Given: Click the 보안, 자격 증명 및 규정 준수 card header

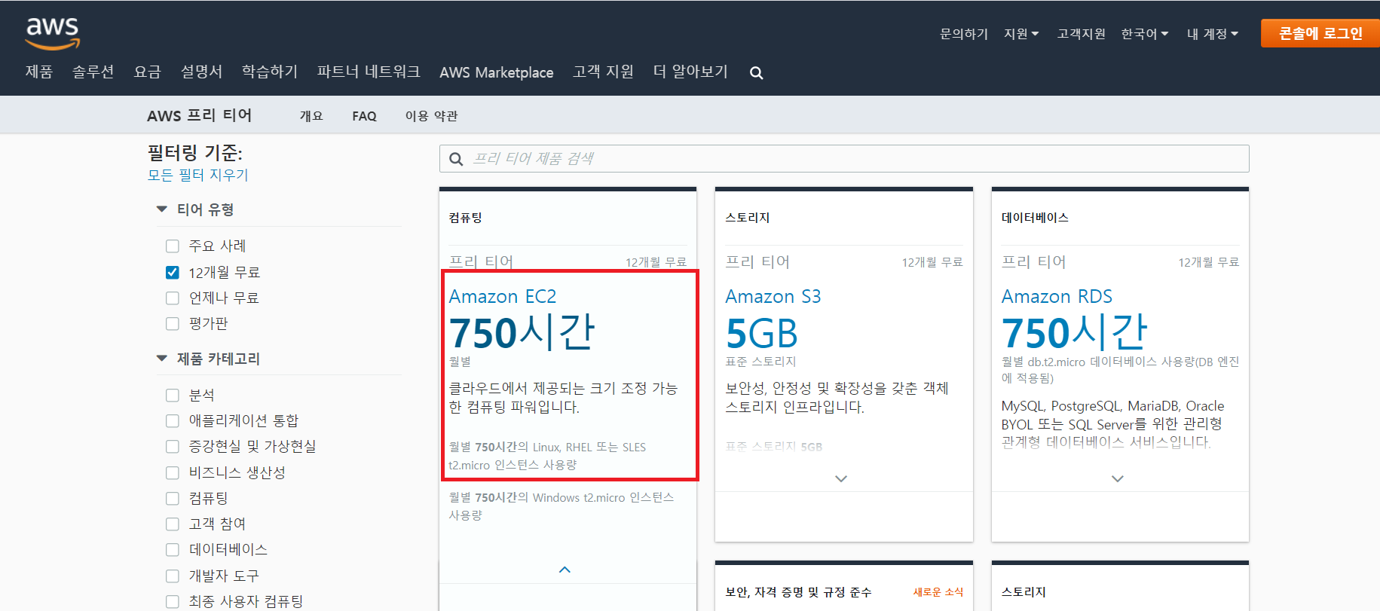Looking at the screenshot, I should [x=798, y=592].
